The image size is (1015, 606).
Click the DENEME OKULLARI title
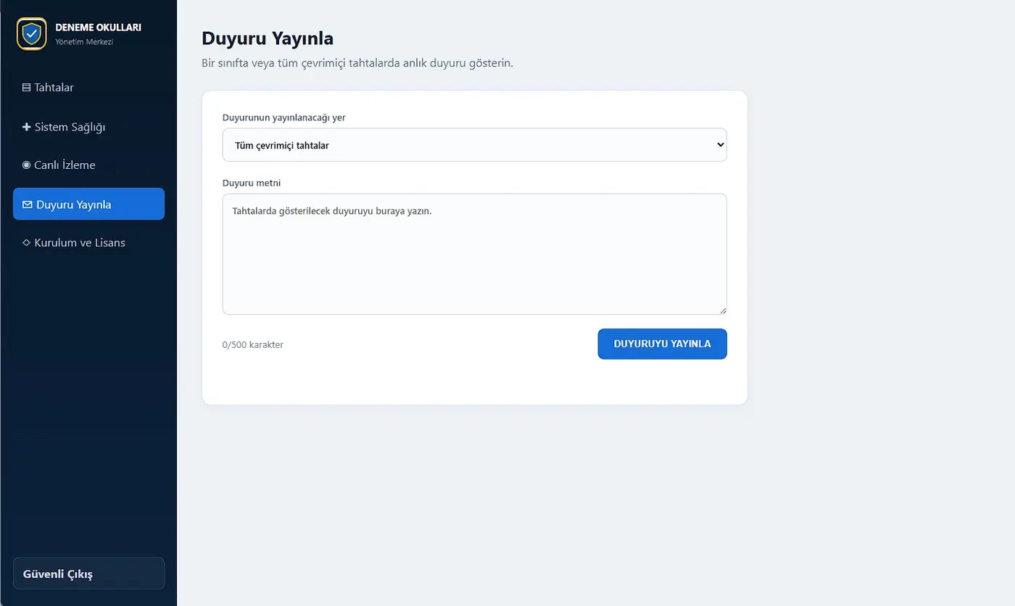99,28
